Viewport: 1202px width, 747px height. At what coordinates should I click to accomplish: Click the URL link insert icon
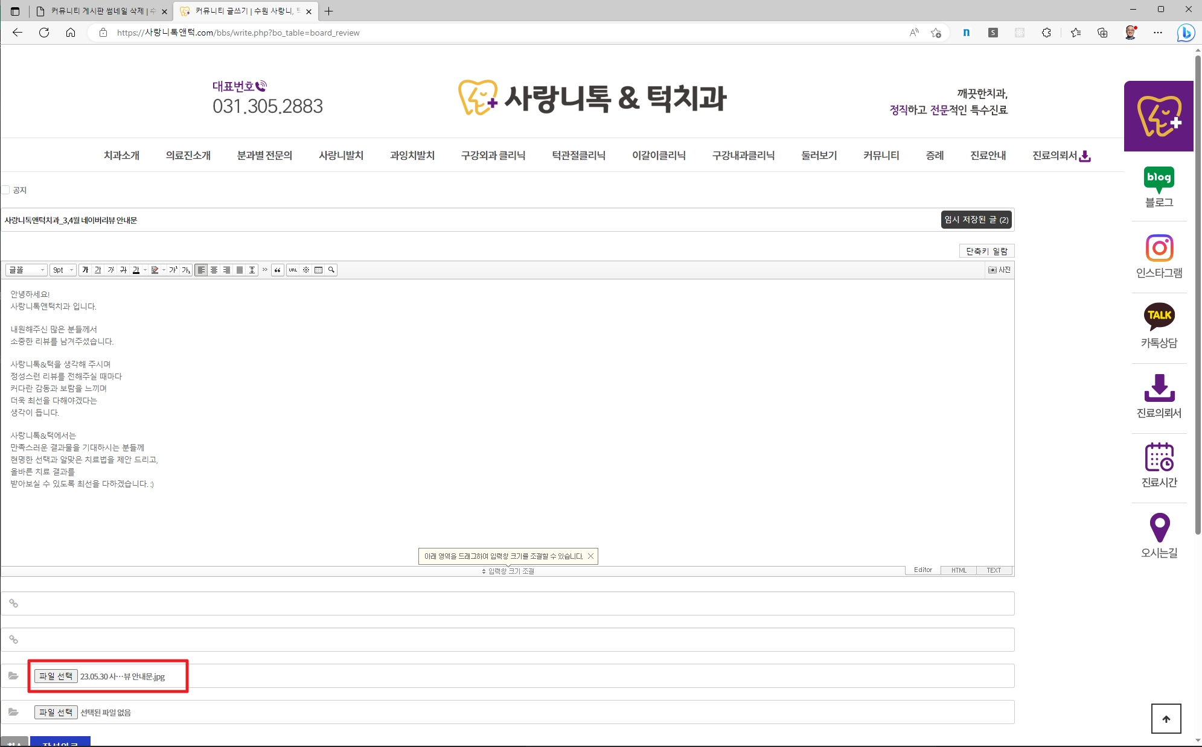click(293, 270)
